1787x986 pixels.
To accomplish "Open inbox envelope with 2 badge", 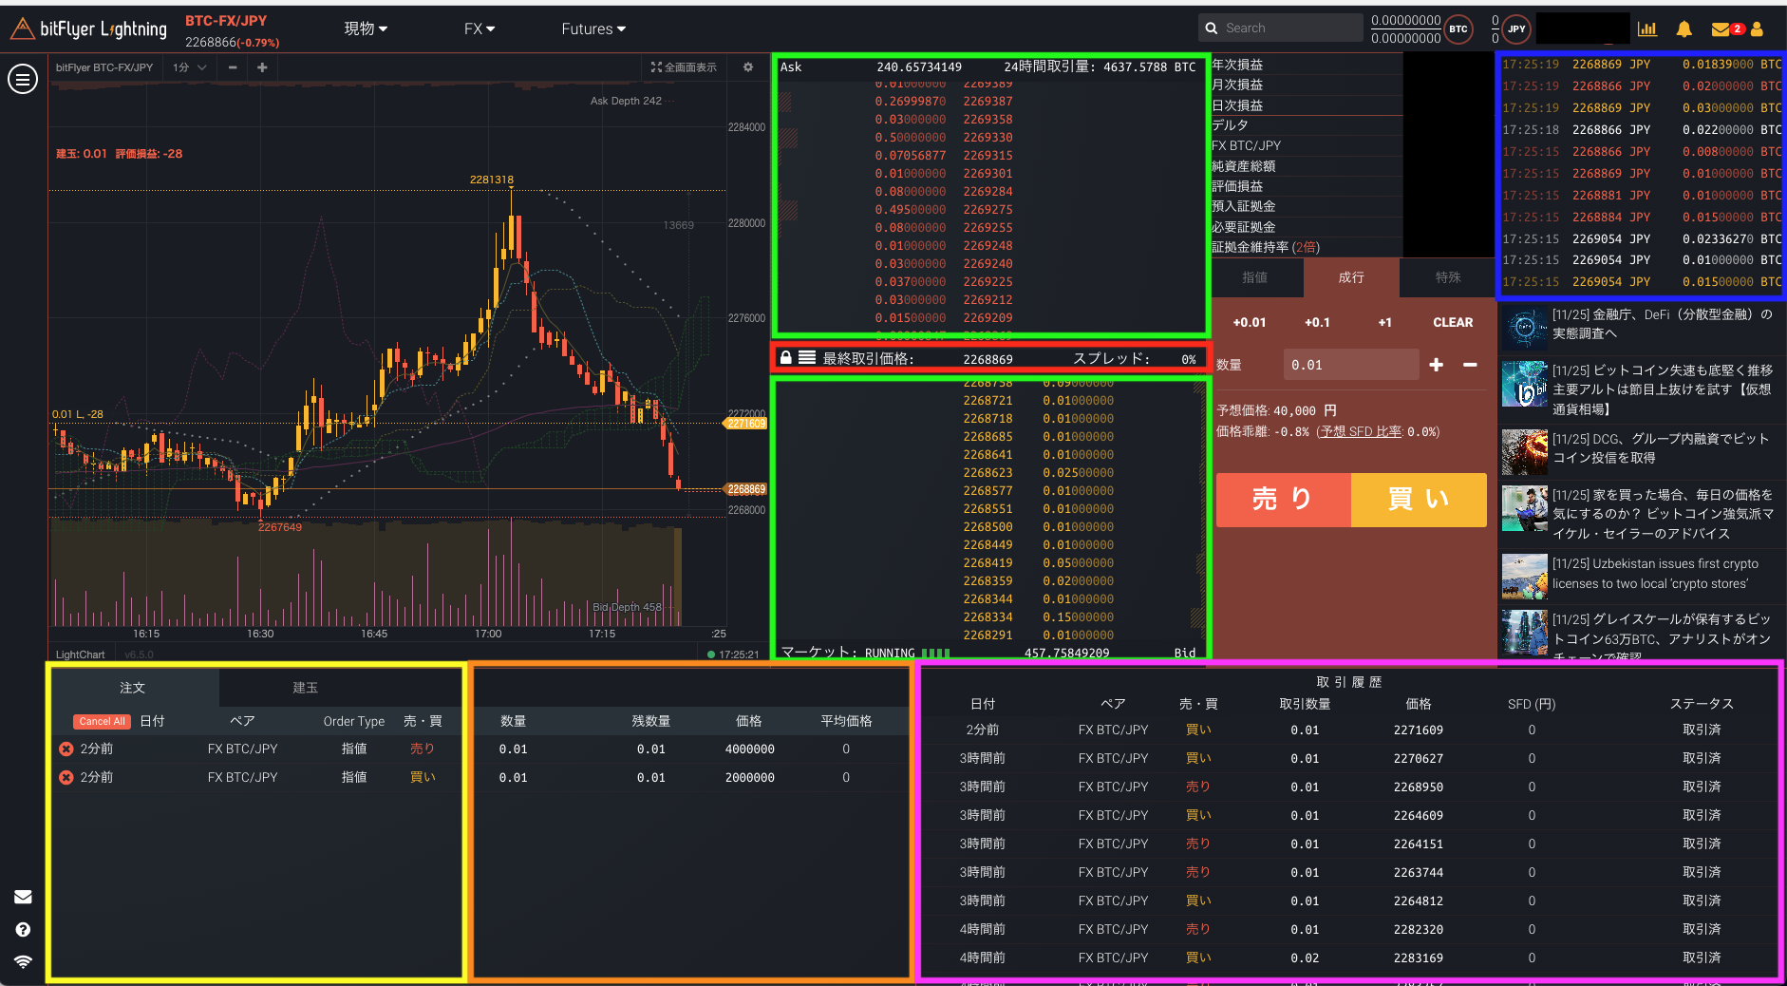I will pyautogui.click(x=1727, y=29).
